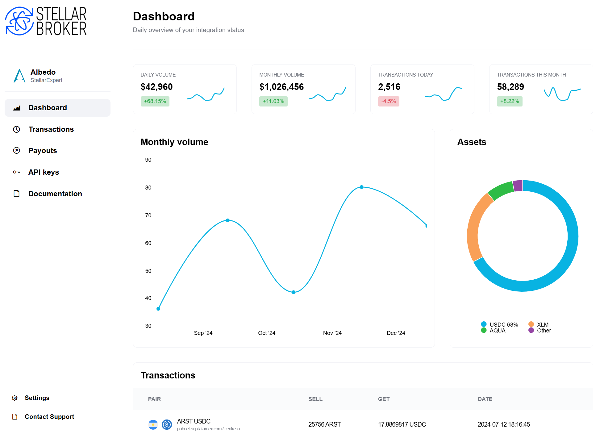
Task: Click the Settings gear icon
Action: (15, 398)
